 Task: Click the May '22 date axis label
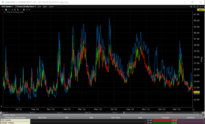coord(98,109)
